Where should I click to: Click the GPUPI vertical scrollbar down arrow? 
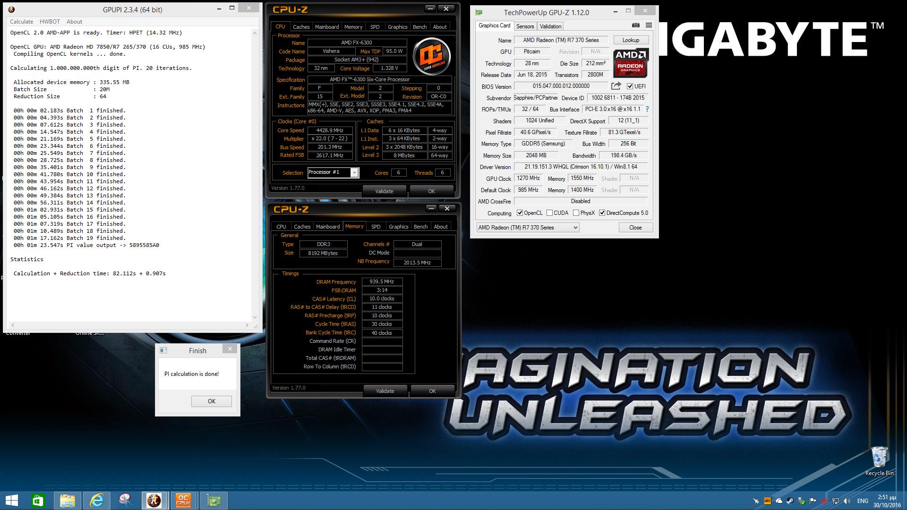pos(255,317)
